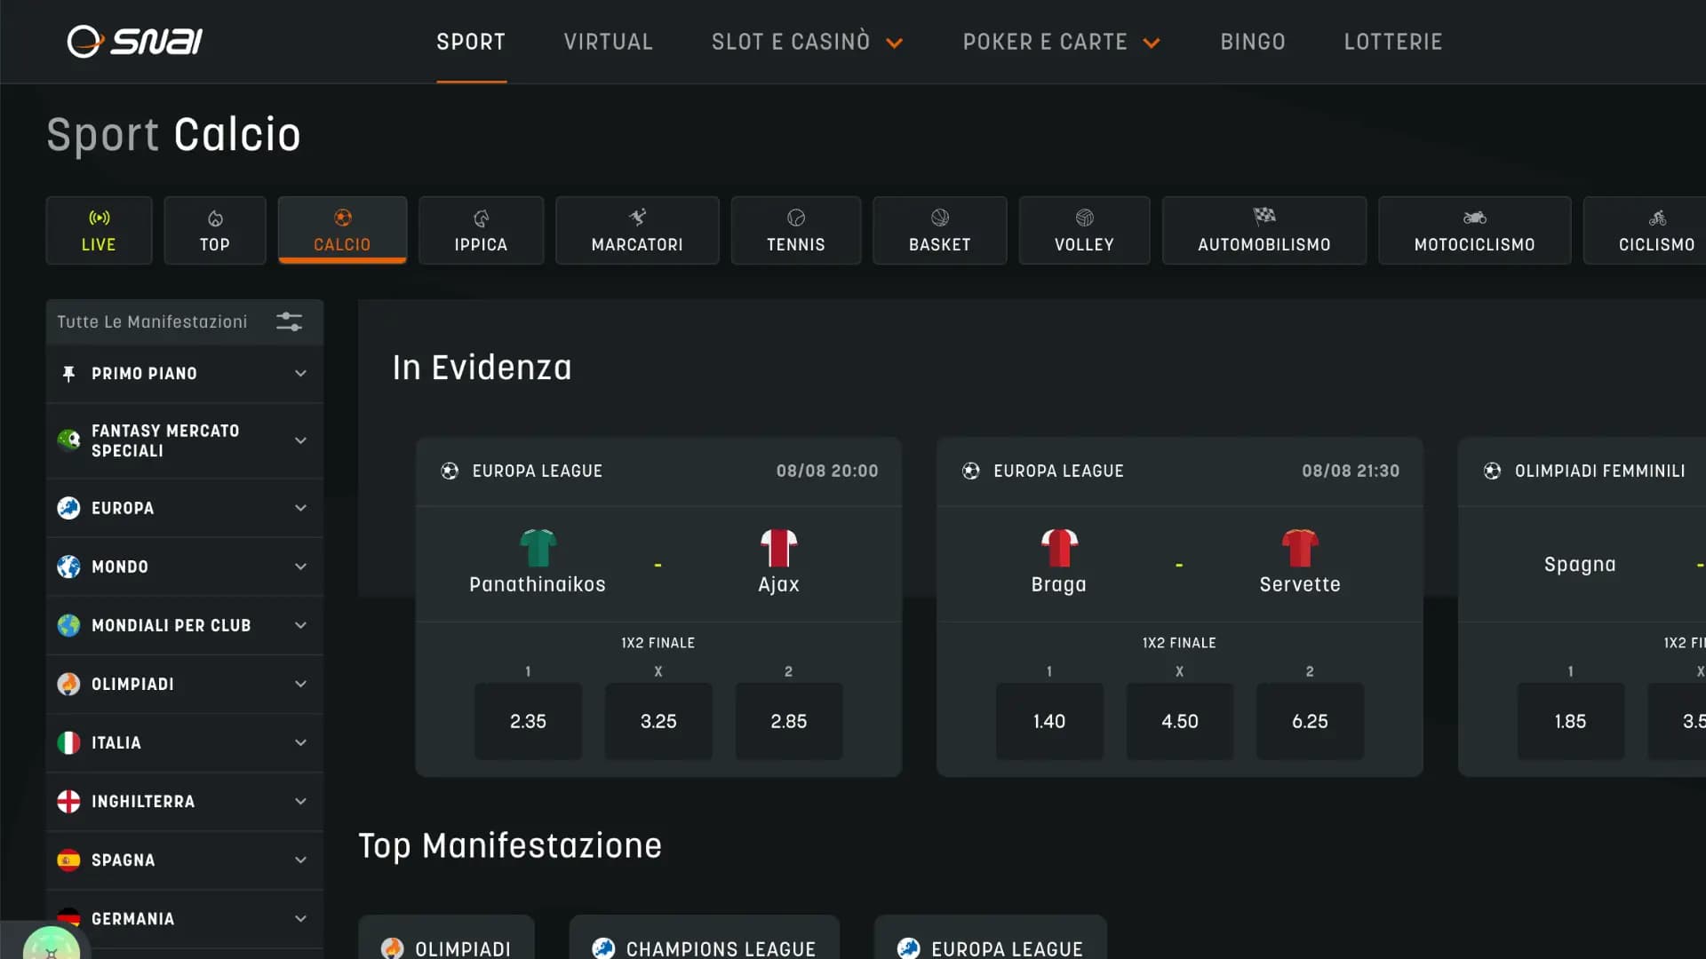Go to the Lotterie section
This screenshot has width=1706, height=959.
(x=1392, y=42)
